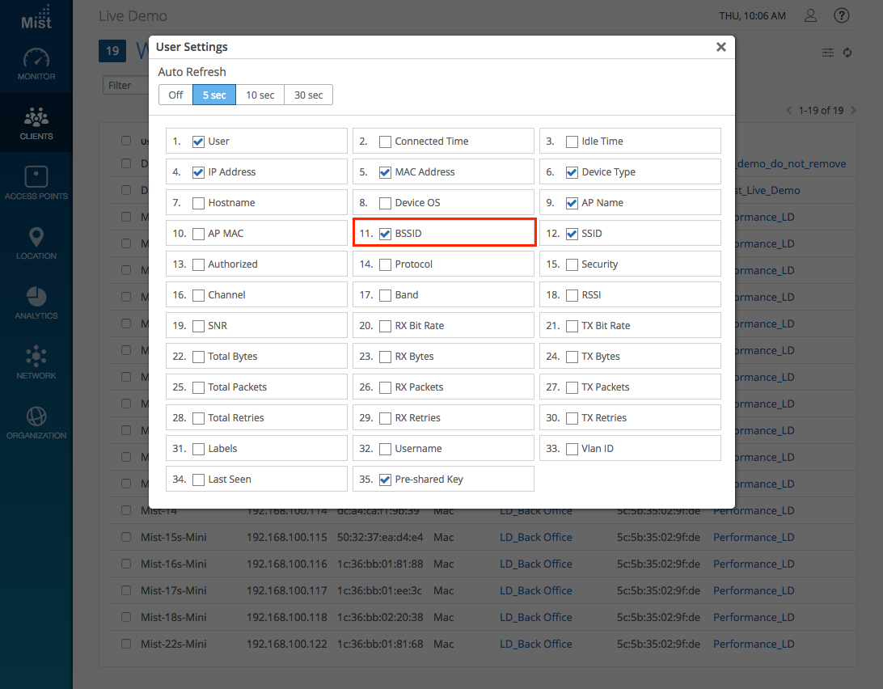Close the User Settings dialog
Viewport: 883px width, 689px height.
pyautogui.click(x=720, y=47)
